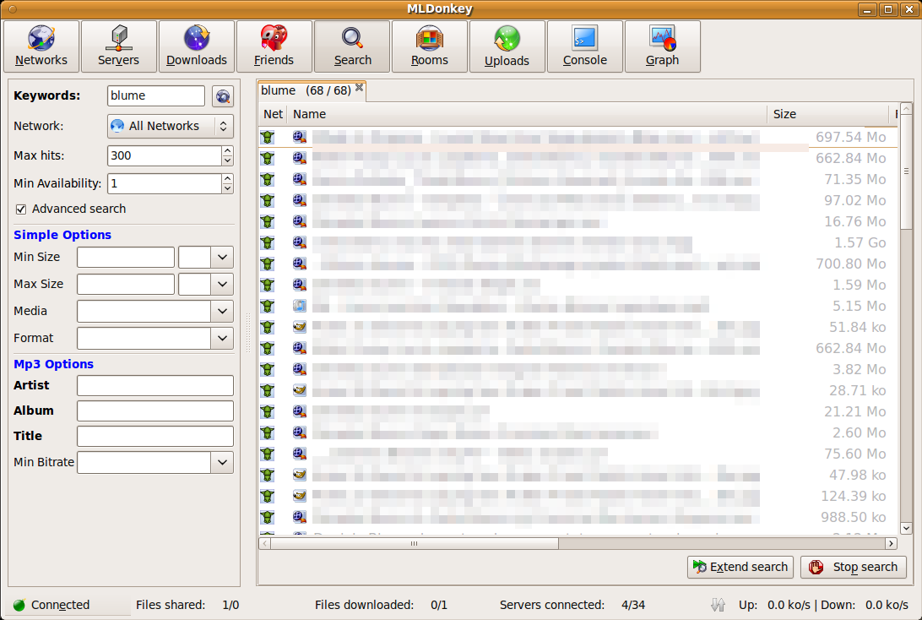Click the scroll right arrow of results list
The height and width of the screenshot is (620, 922).
(892, 543)
